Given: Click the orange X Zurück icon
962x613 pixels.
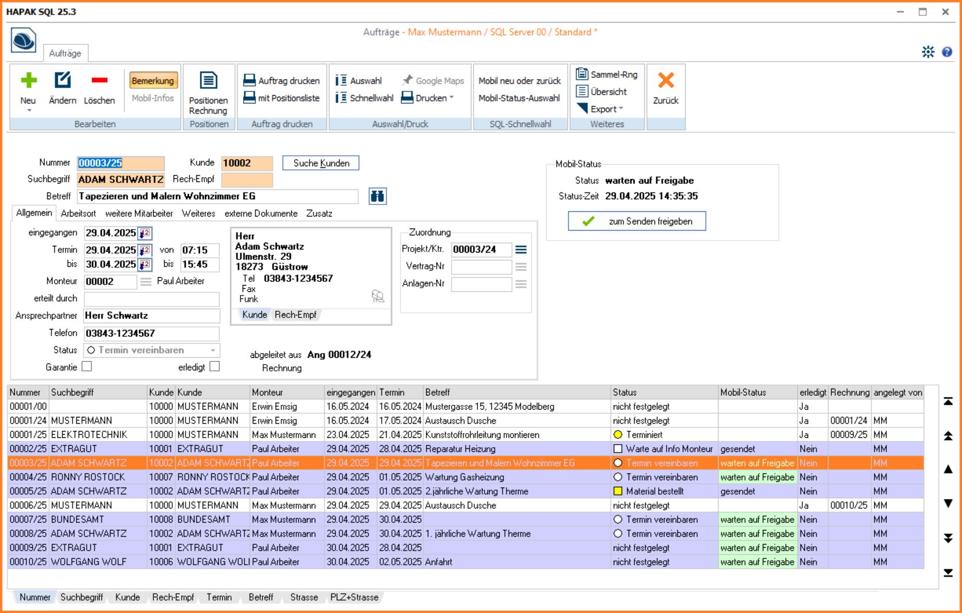Looking at the screenshot, I should point(665,81).
